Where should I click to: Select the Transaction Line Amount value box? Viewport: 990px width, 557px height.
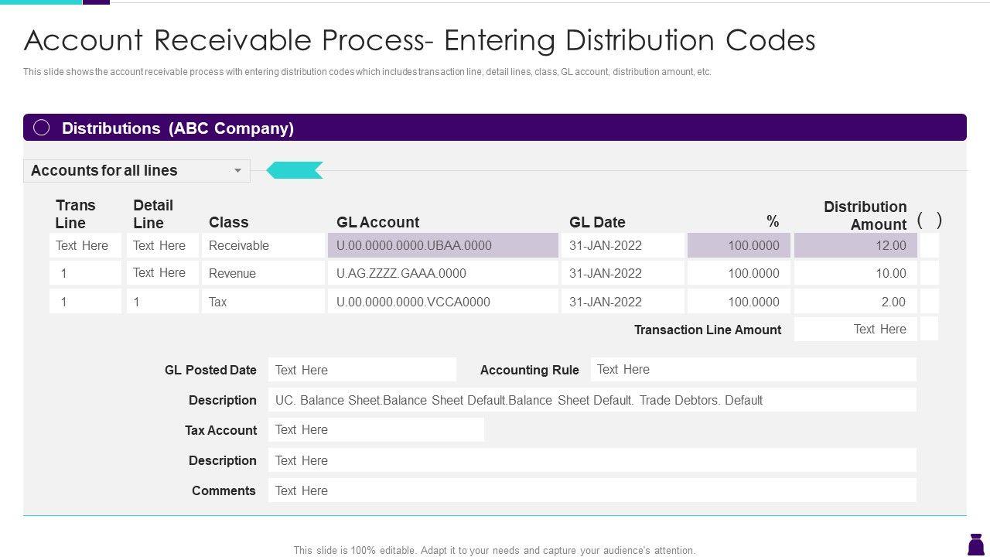(x=855, y=330)
